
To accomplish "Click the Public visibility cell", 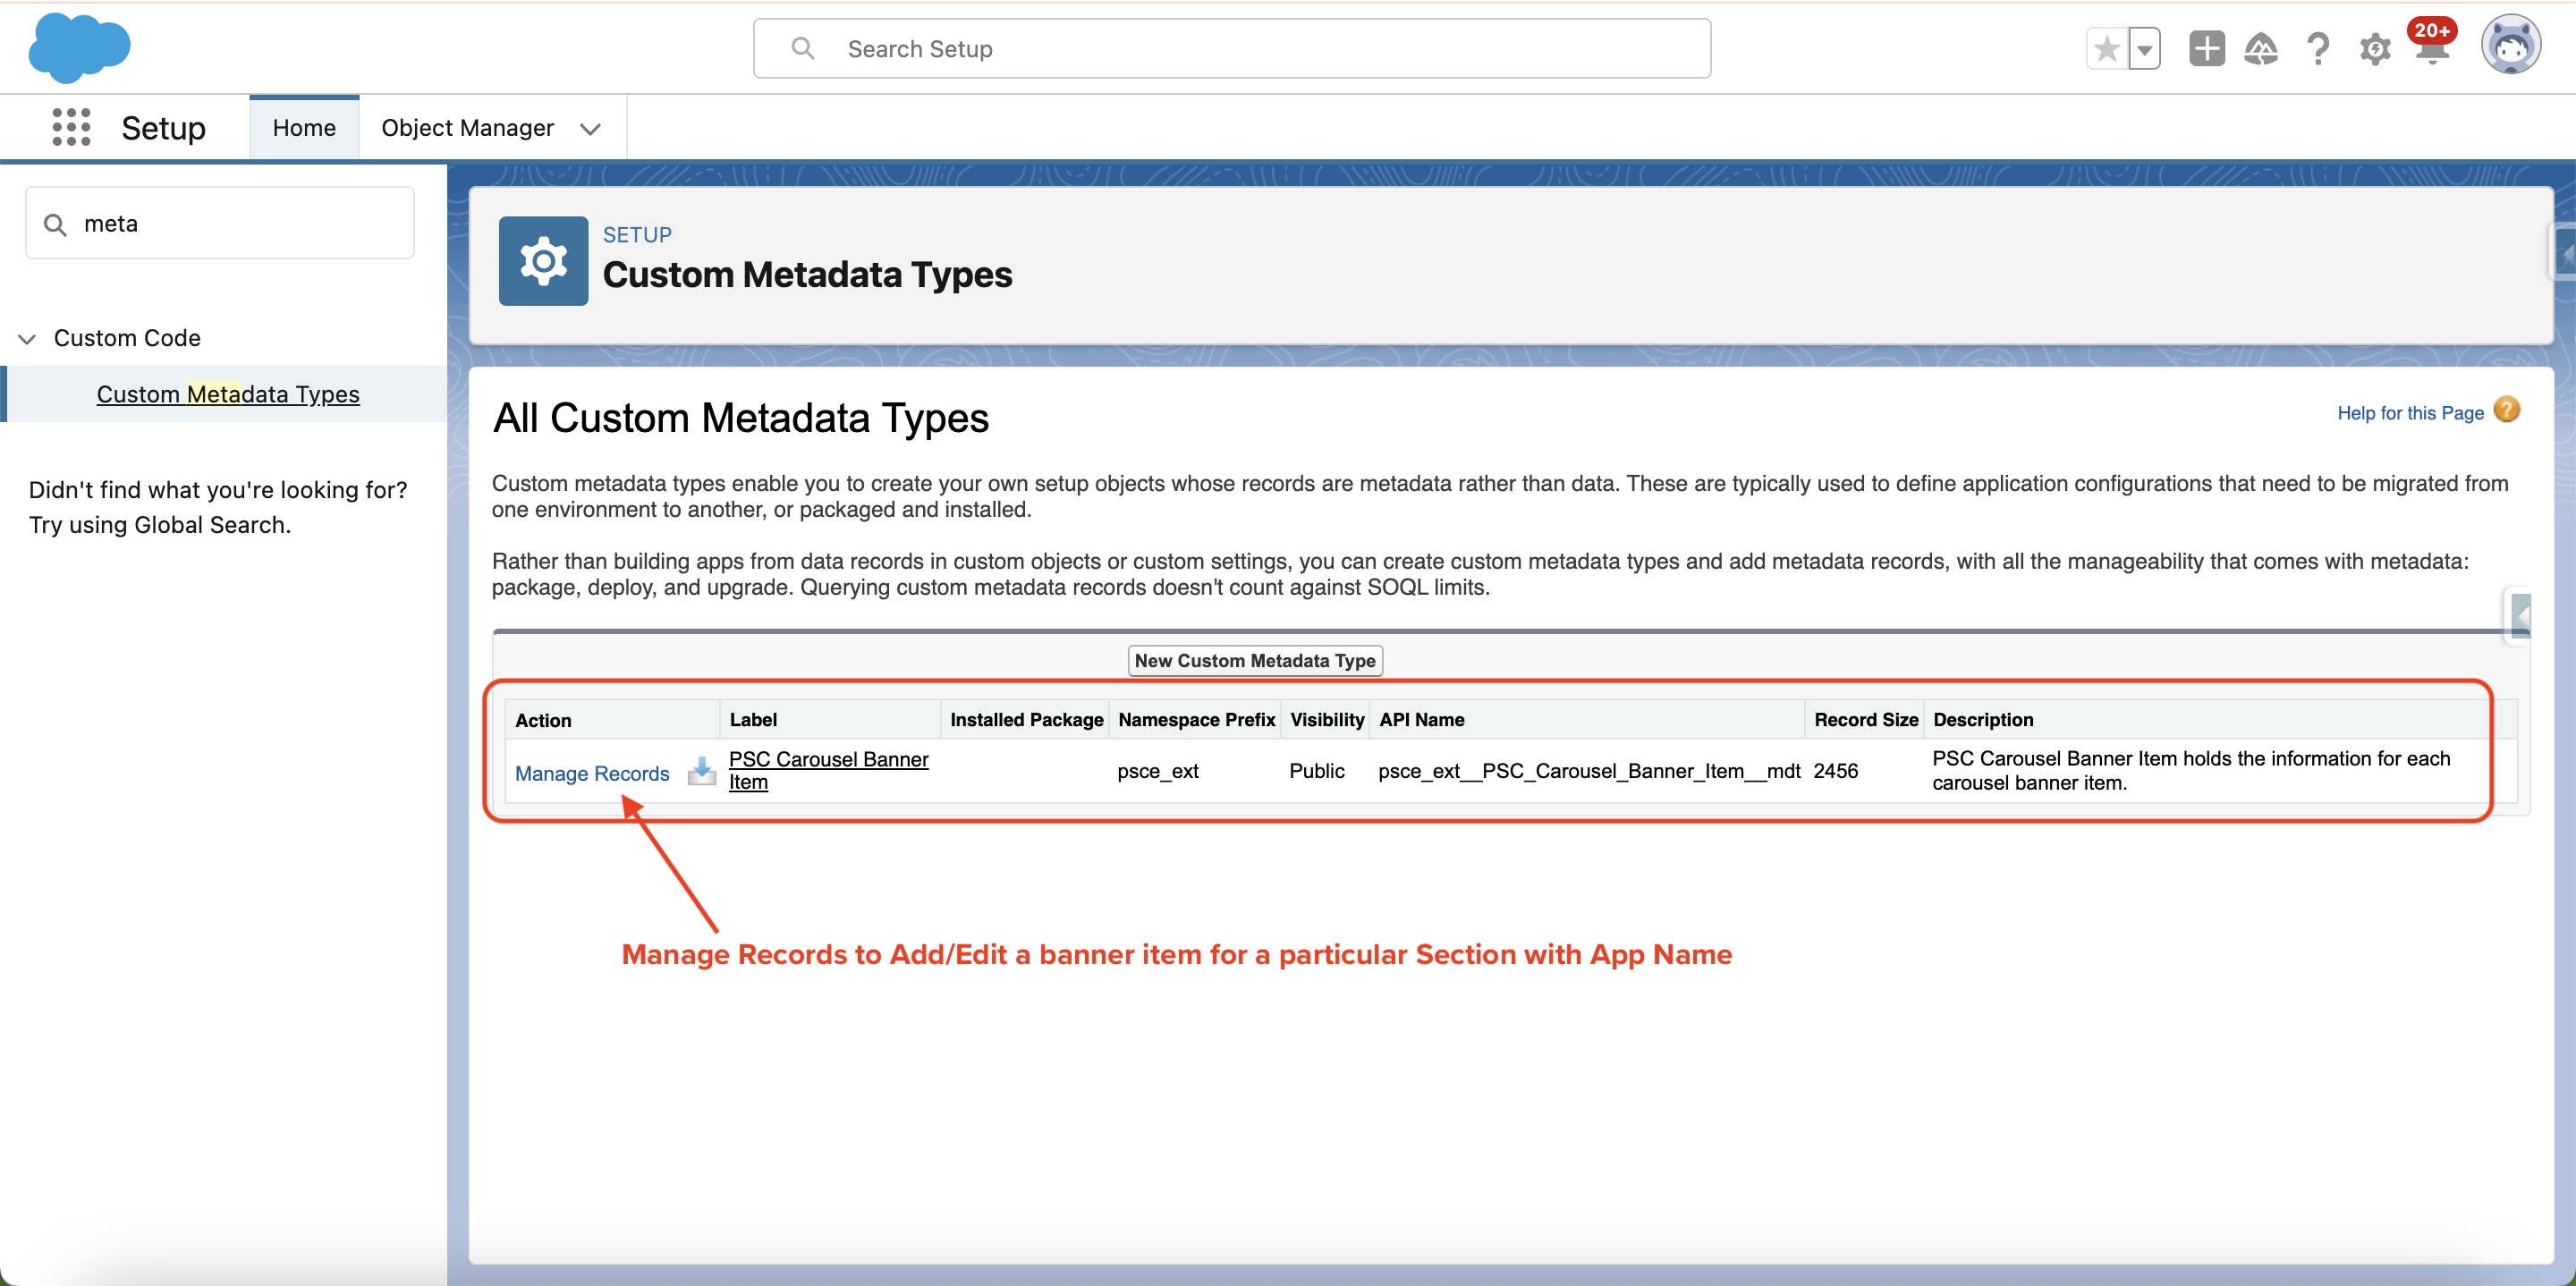I will click(1316, 771).
